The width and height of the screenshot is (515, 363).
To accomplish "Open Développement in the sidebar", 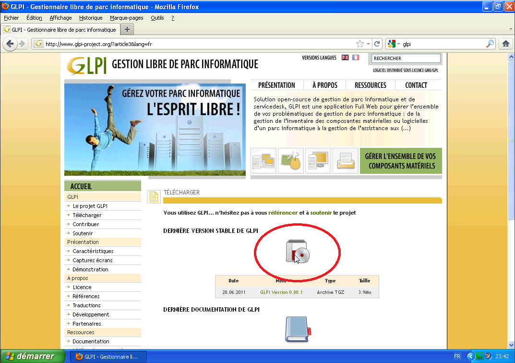I will [91, 315].
